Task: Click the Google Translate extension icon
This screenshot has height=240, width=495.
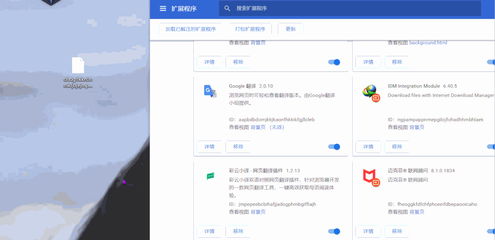Action: tap(210, 91)
